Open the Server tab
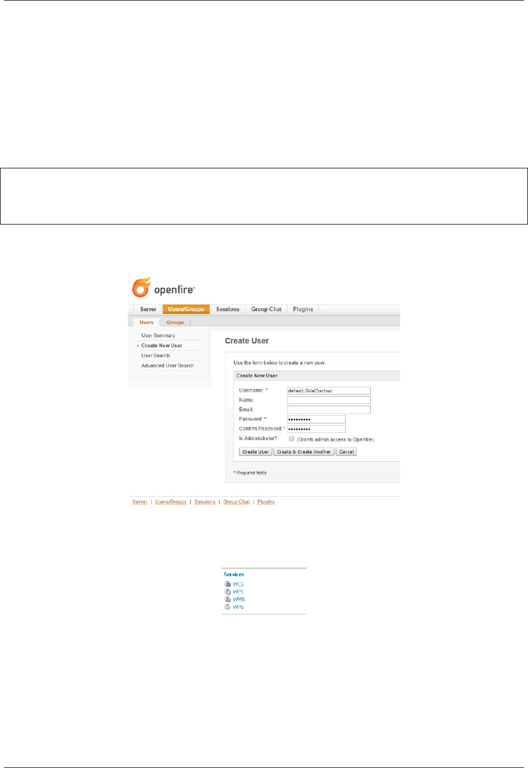The height and width of the screenshot is (768, 528). point(148,310)
